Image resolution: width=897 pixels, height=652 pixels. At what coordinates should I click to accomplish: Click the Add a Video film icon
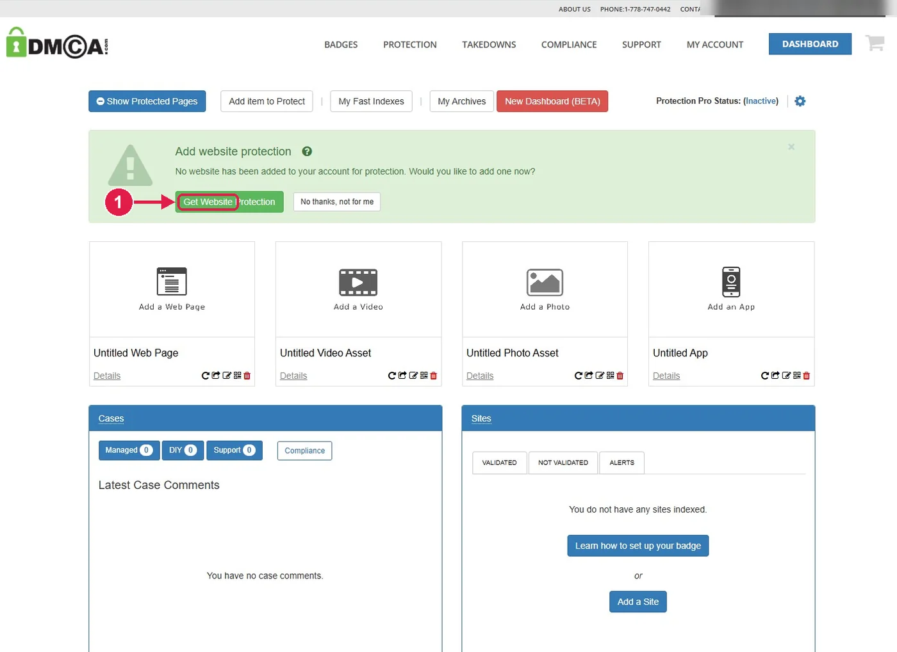coord(358,282)
